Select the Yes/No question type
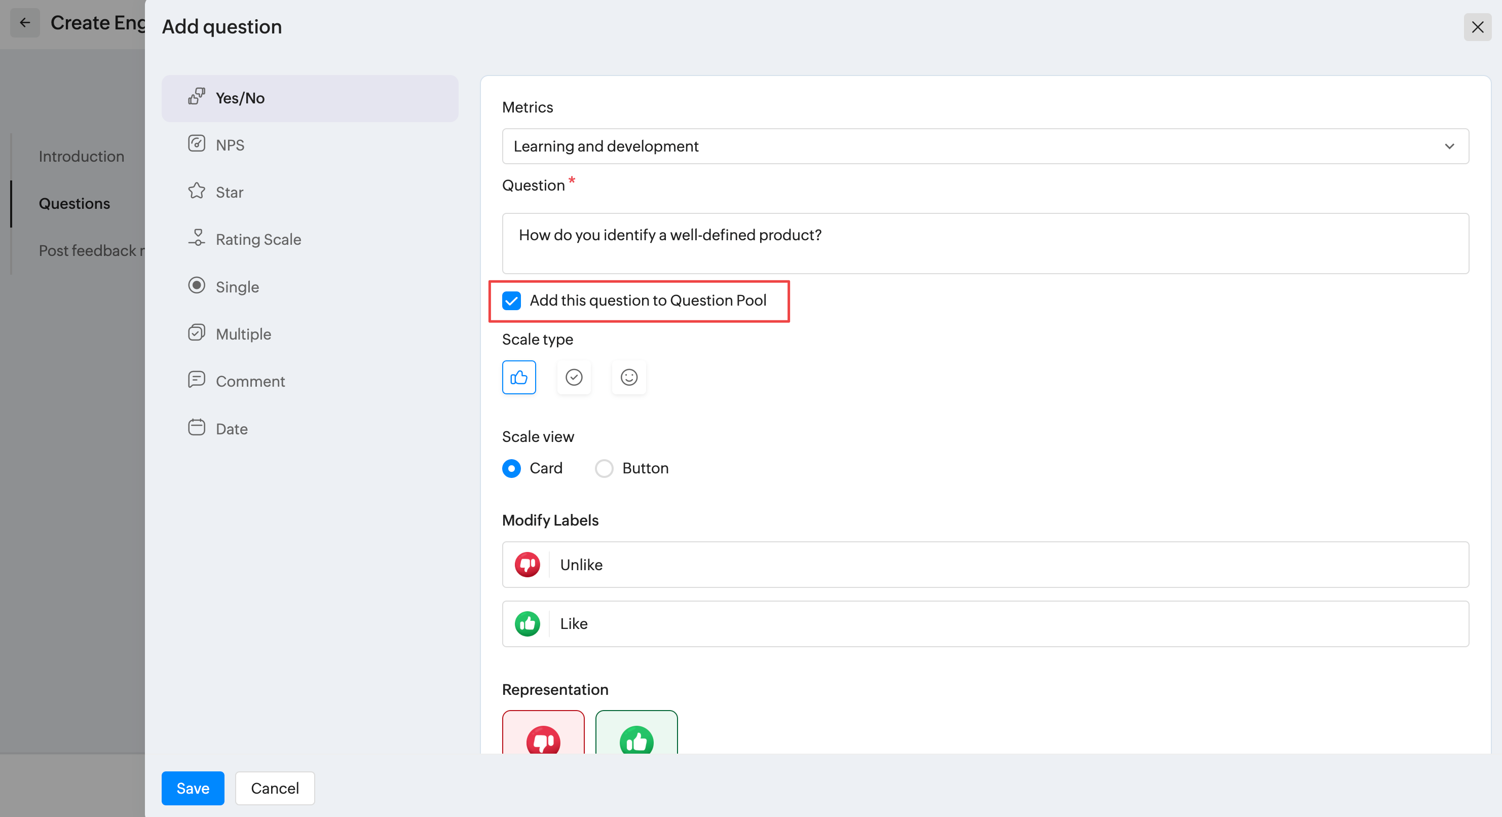The height and width of the screenshot is (817, 1502). pos(310,98)
